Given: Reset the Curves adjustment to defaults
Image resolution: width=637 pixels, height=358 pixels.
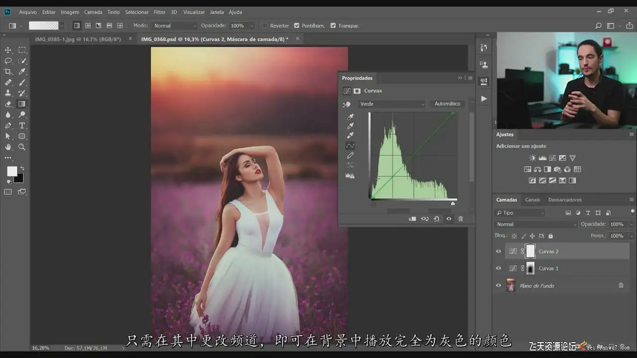Looking at the screenshot, I should [x=436, y=219].
